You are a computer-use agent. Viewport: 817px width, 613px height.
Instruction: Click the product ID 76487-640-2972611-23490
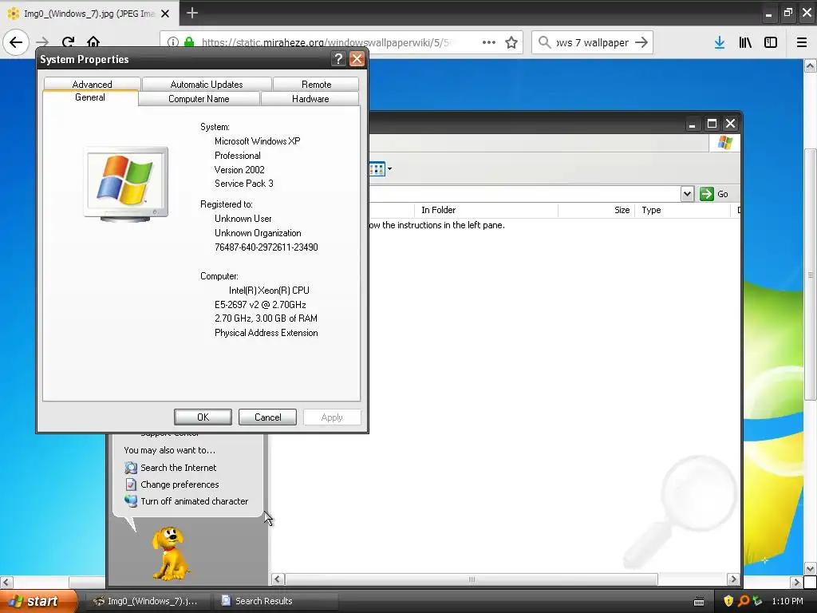coord(266,247)
